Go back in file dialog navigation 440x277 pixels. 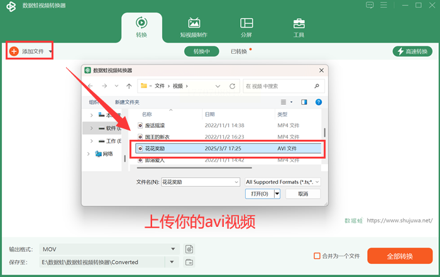coord(91,86)
